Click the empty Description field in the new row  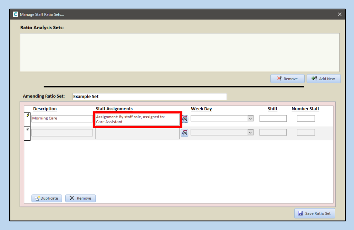[62, 133]
